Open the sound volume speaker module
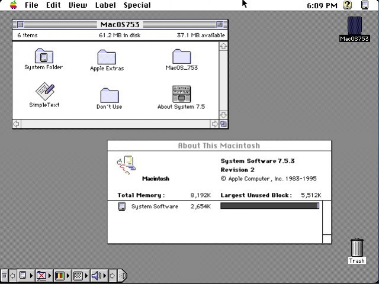379x284 pixels. coord(99,276)
